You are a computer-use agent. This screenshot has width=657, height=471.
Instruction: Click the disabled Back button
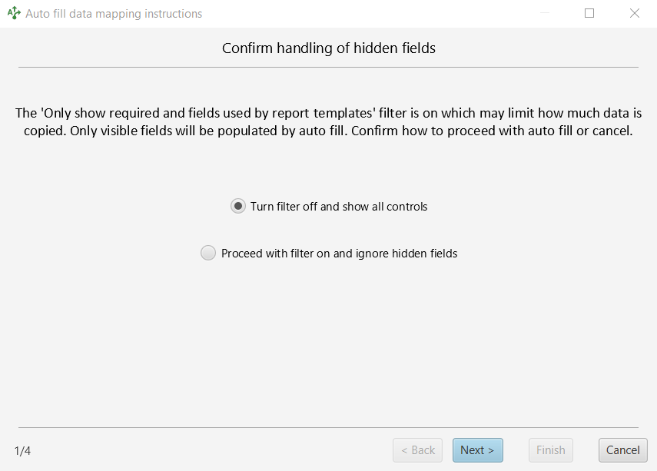(x=417, y=450)
